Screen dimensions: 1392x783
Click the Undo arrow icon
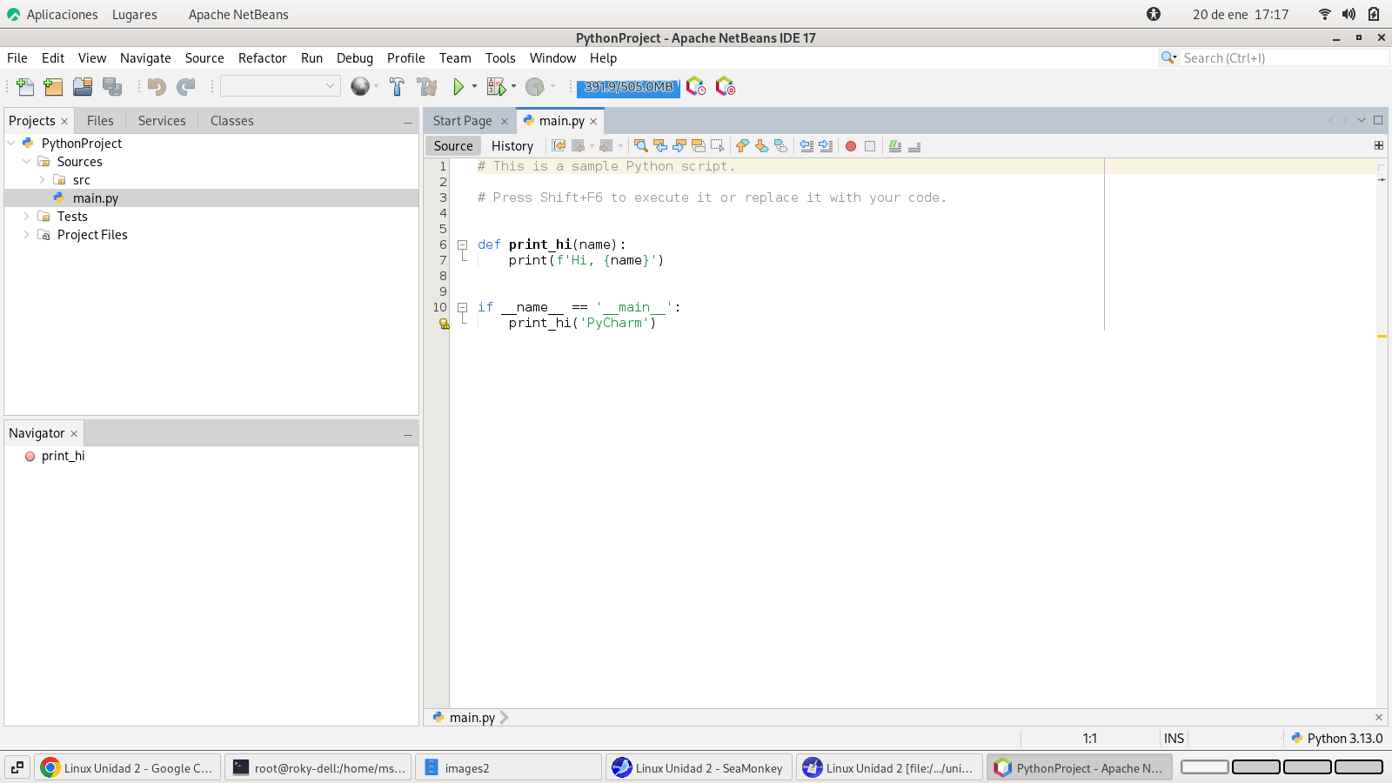(x=157, y=86)
